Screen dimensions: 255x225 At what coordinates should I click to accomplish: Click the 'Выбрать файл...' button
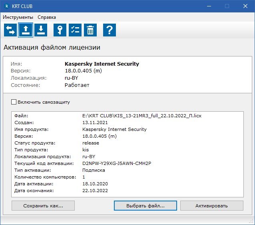click(145, 206)
